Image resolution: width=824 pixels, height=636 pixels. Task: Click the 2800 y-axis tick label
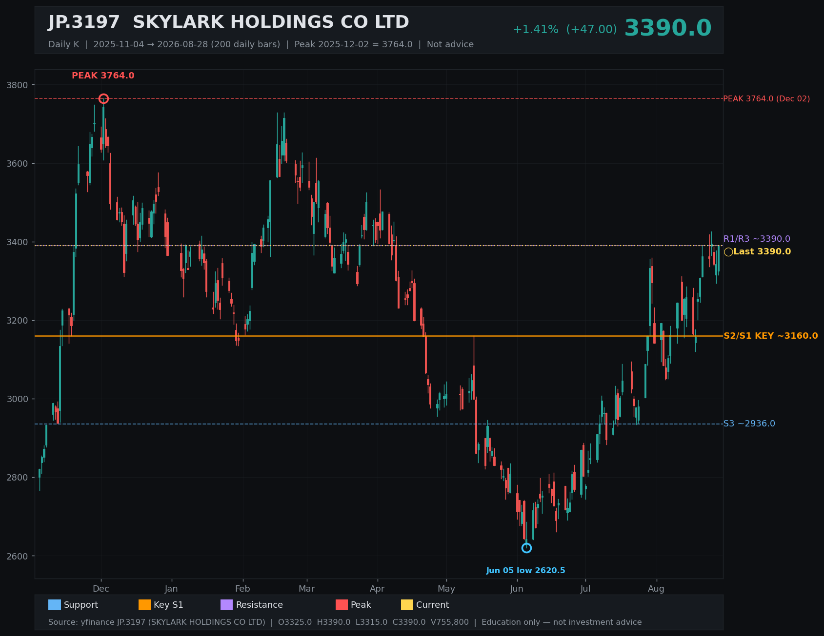tap(18, 478)
